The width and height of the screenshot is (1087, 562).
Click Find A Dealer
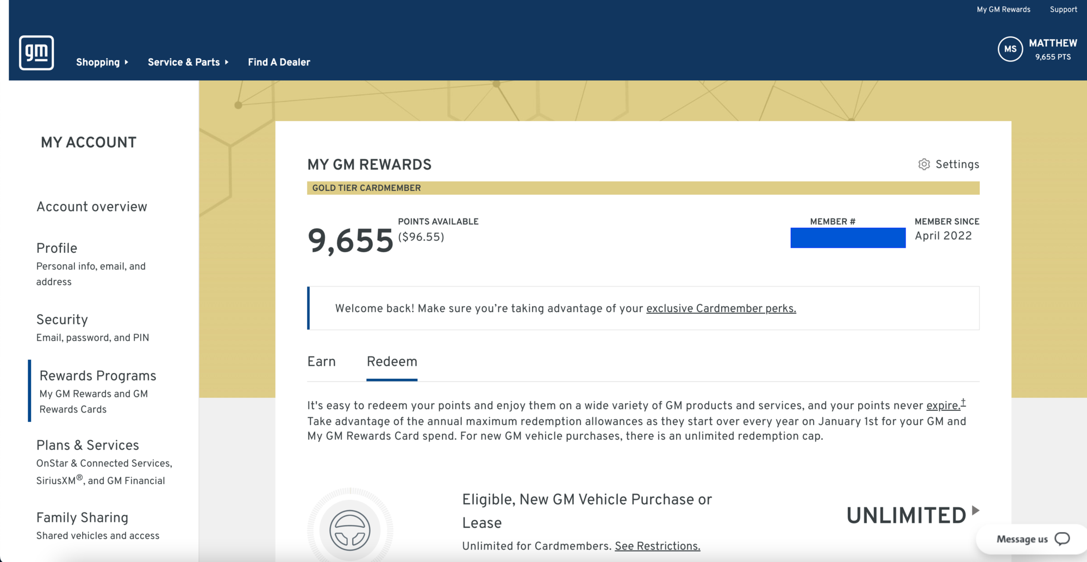click(x=279, y=62)
